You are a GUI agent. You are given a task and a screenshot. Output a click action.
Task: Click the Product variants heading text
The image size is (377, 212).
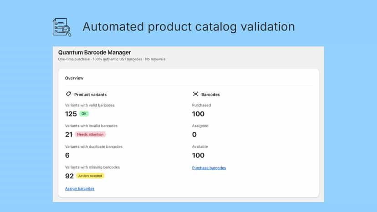[91, 95]
